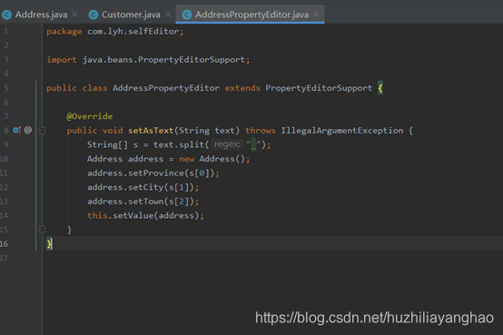Click the new Address() expression
This screenshot has height=335, width=503.
212,159
